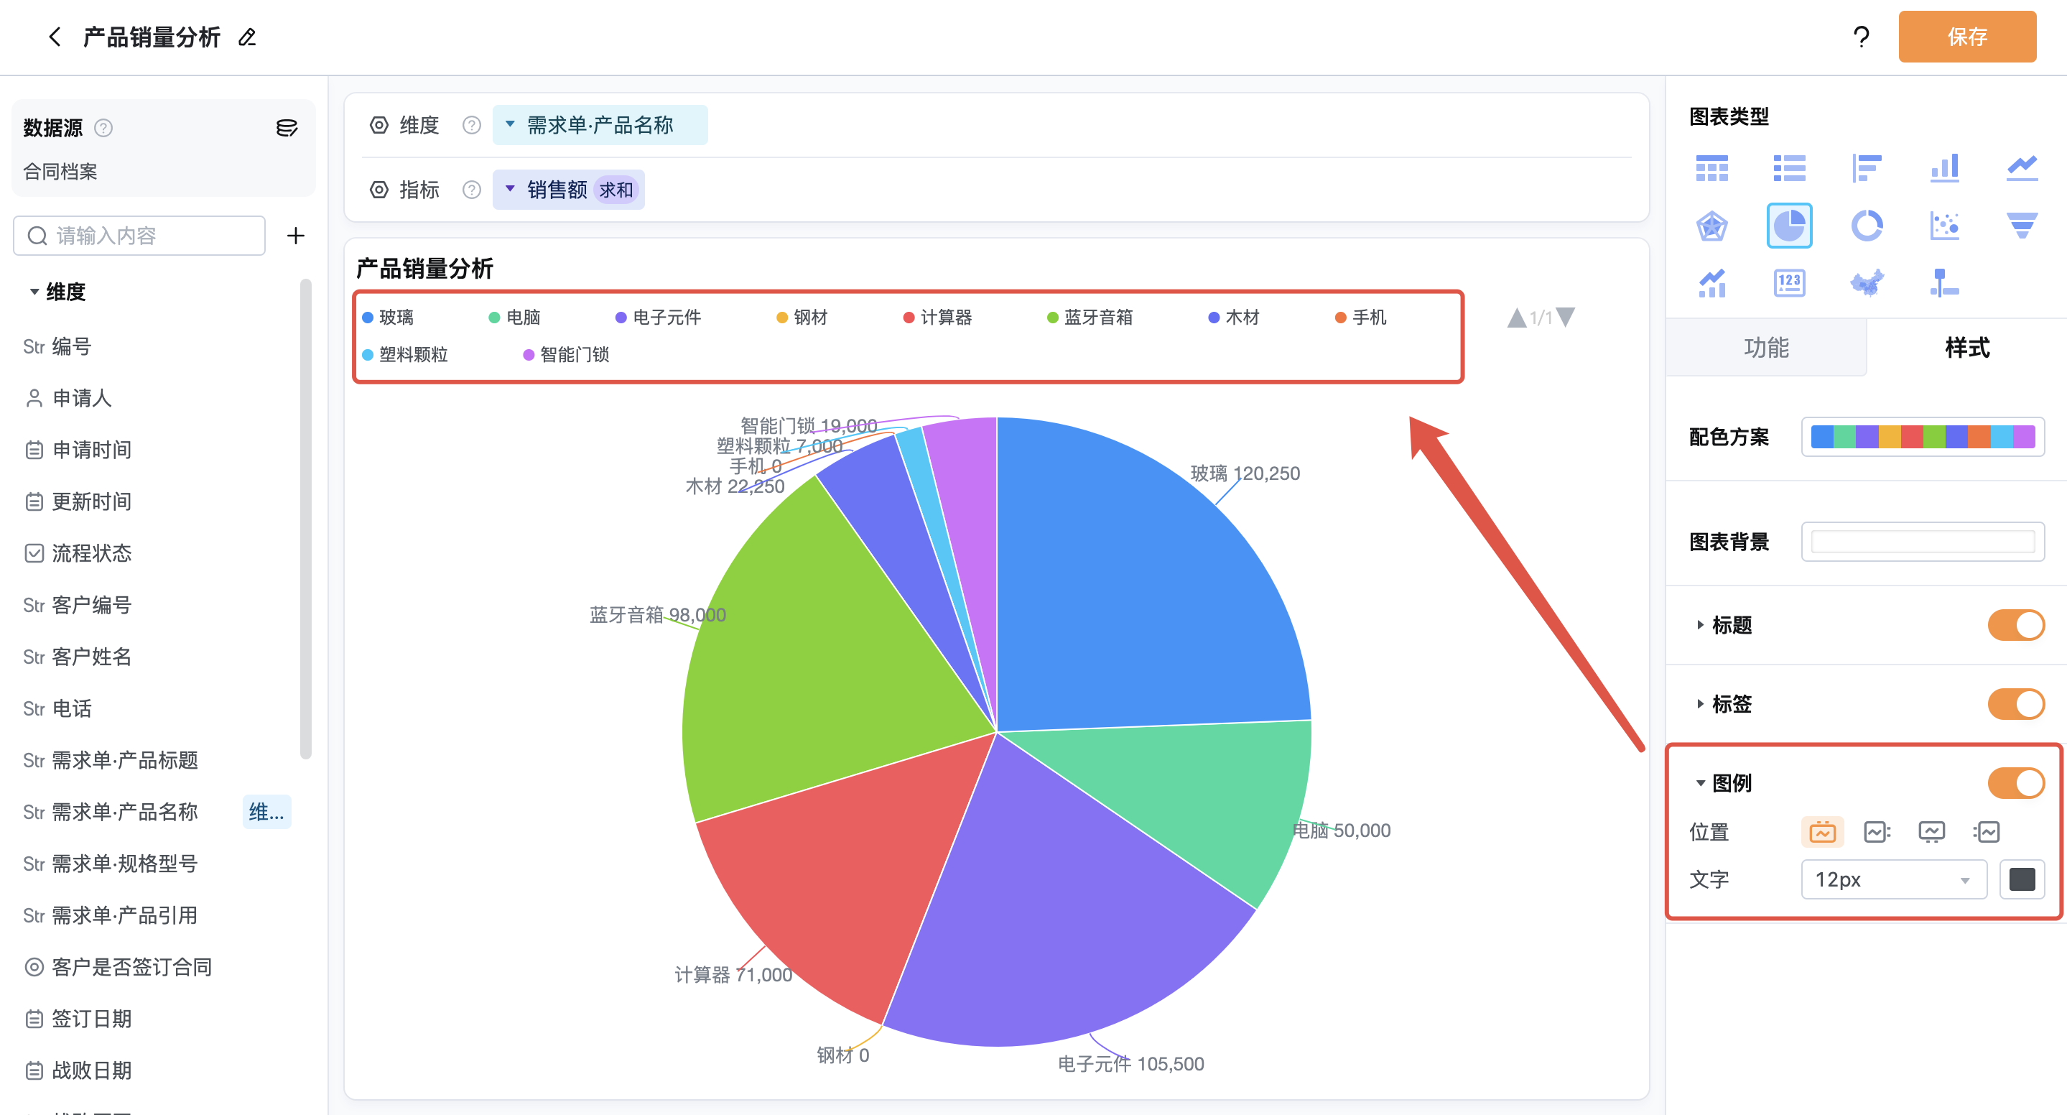The image size is (2067, 1115).
Task: Click the field list scrollbar
Action: [x=306, y=519]
